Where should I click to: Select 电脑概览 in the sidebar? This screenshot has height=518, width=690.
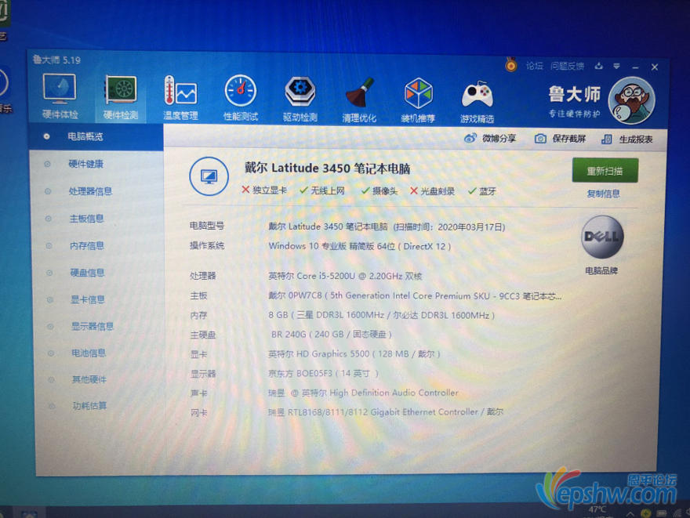[x=96, y=137]
